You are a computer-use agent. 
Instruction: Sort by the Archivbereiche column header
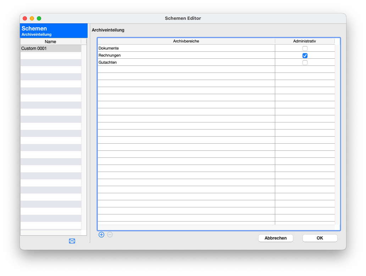pos(186,41)
